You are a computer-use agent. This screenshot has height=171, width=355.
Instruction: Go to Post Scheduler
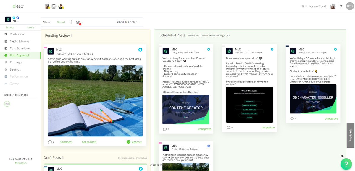[20, 48]
